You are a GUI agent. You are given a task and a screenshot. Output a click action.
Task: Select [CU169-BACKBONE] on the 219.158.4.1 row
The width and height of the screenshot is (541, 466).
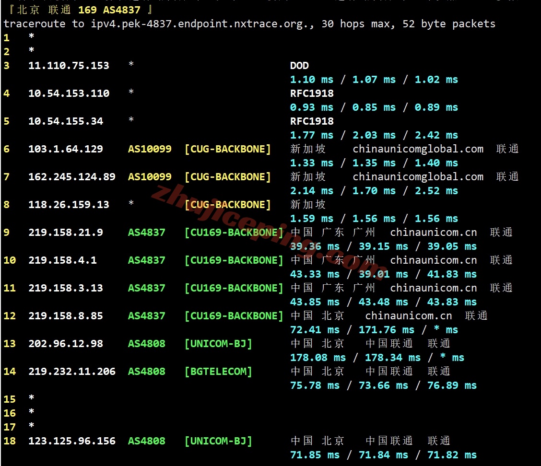(234, 260)
